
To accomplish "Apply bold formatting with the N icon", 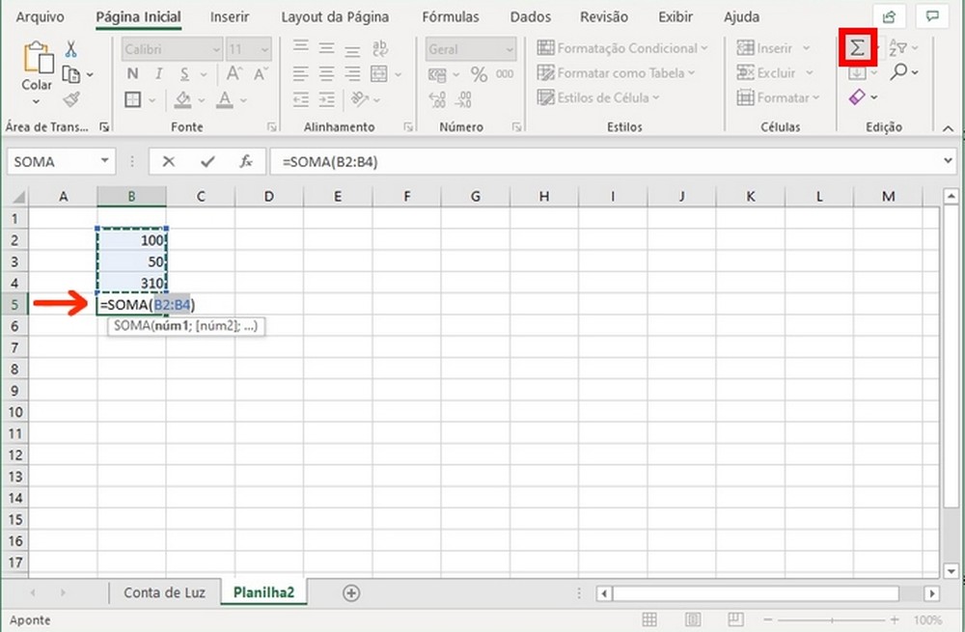I will [132, 73].
